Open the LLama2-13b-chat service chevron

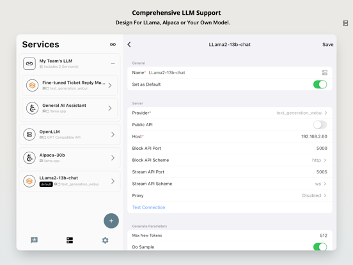point(113,181)
